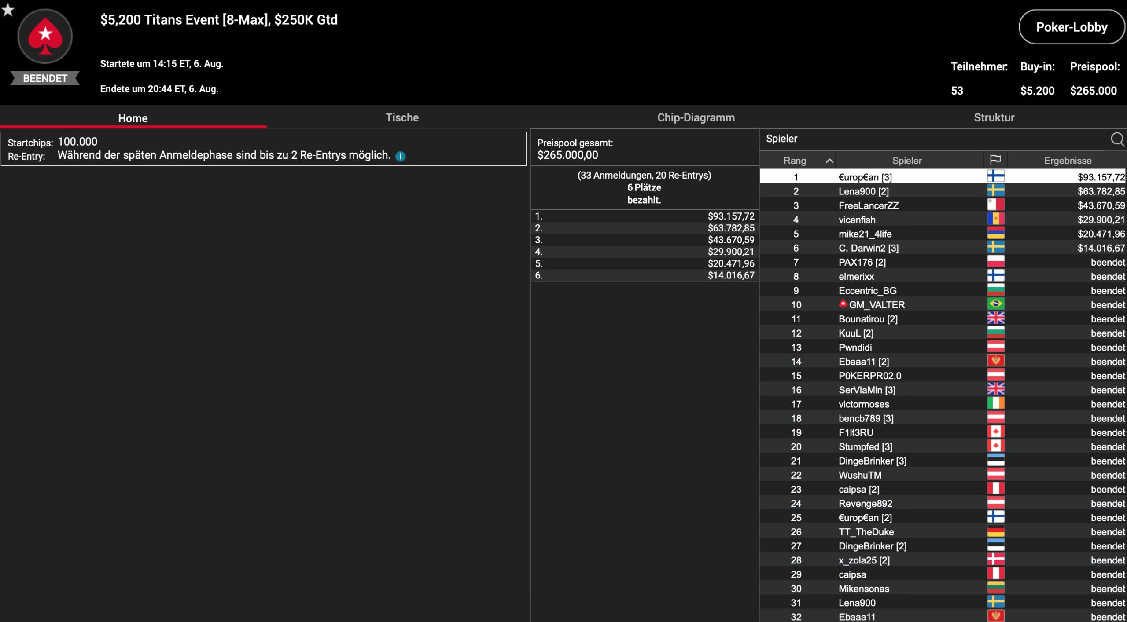Click the flag column header icon
This screenshot has width=1127, height=622.
pyautogui.click(x=995, y=160)
